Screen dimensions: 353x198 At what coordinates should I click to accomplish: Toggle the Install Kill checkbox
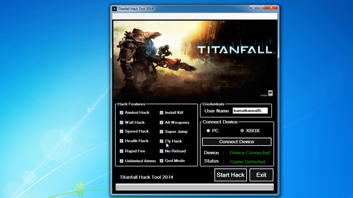click(161, 112)
